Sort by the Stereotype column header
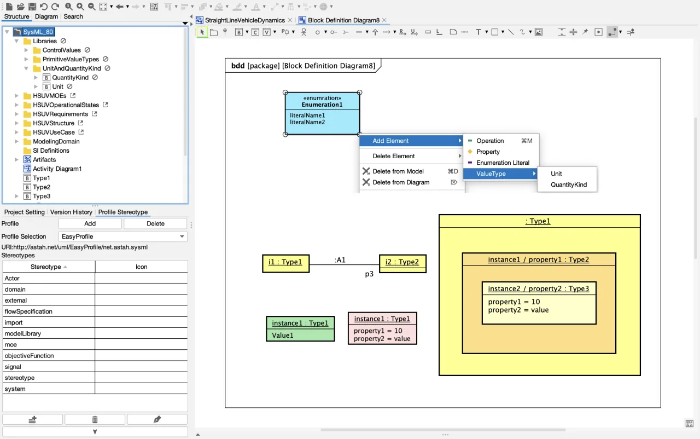Viewport: 700px width, 439px height. pos(49,267)
